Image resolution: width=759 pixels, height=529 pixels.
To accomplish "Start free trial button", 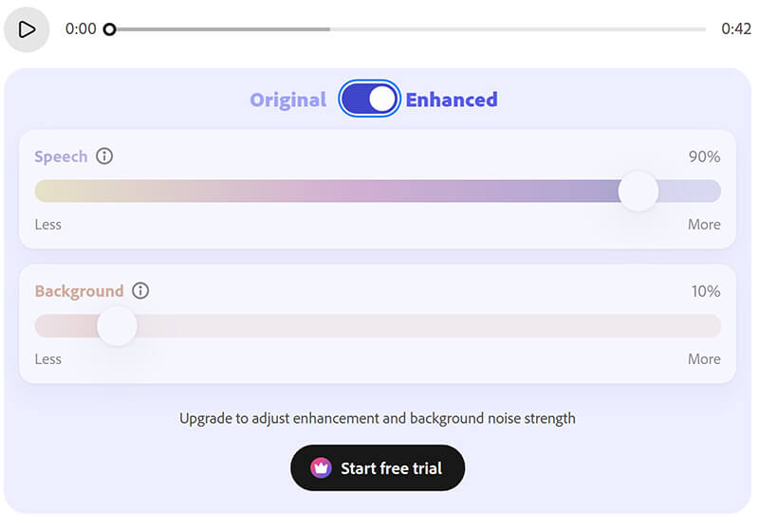I will [378, 468].
